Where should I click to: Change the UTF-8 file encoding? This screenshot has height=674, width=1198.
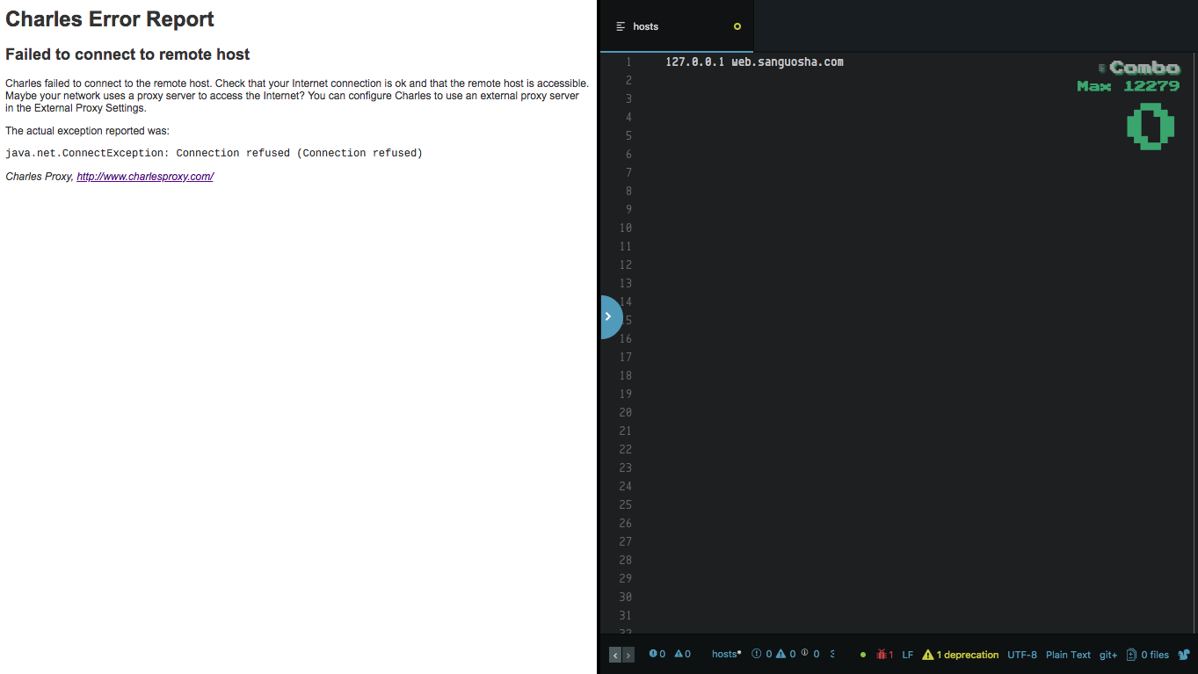point(1022,655)
